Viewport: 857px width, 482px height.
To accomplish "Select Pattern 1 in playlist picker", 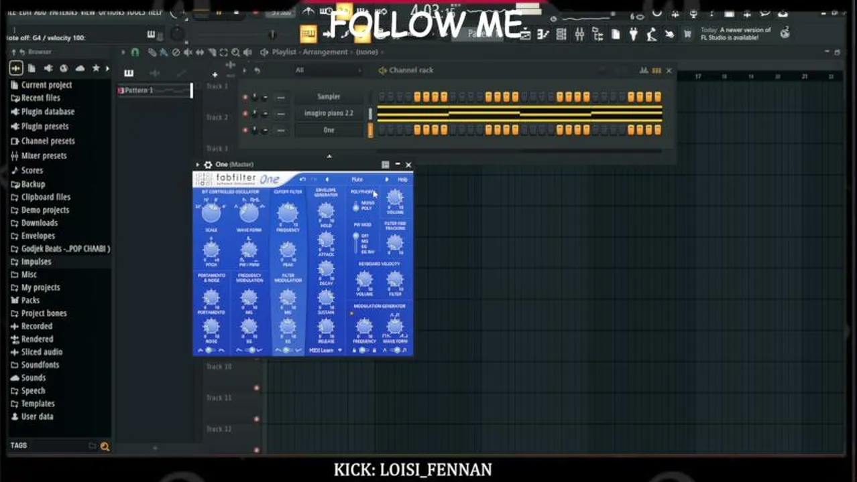I will (155, 90).
